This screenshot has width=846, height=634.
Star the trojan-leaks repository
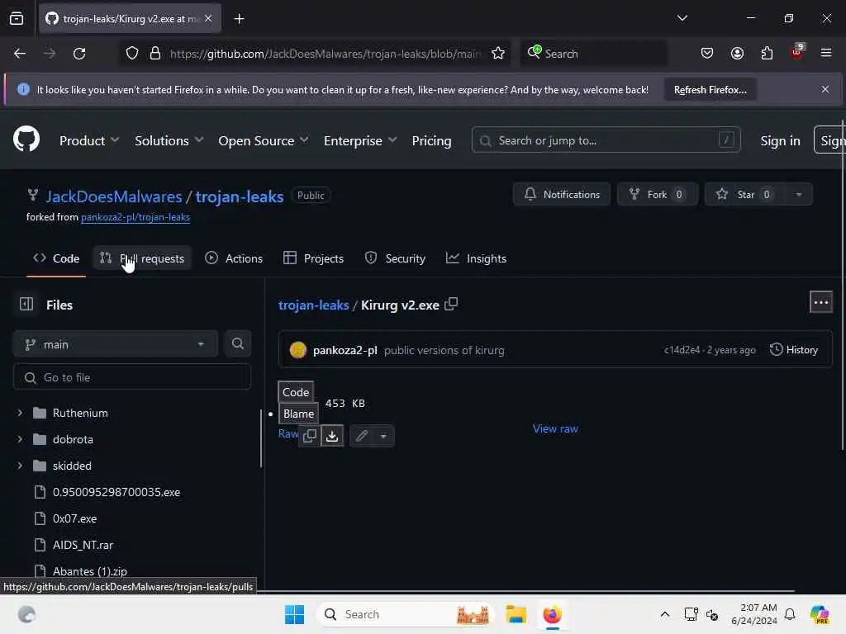tap(745, 195)
